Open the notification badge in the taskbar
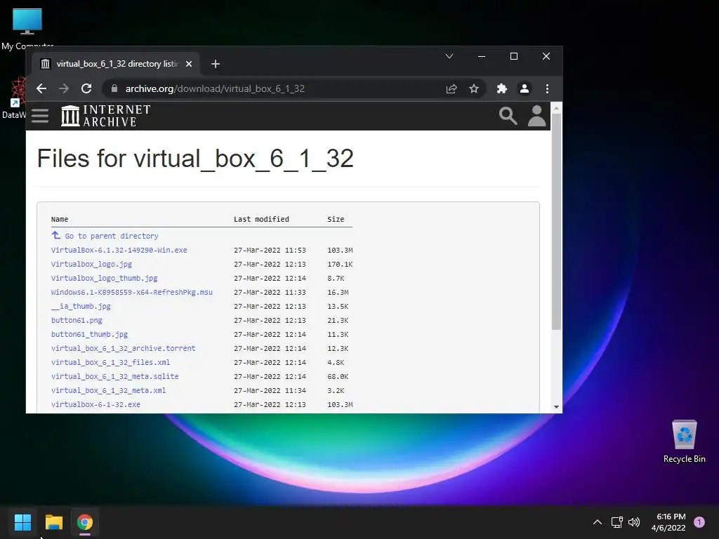This screenshot has height=539, width=719. click(699, 522)
